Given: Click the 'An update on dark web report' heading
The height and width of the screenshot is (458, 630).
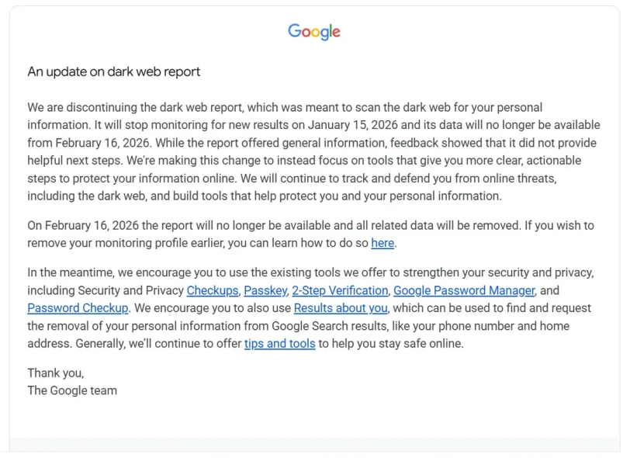Looking at the screenshot, I should (114, 71).
